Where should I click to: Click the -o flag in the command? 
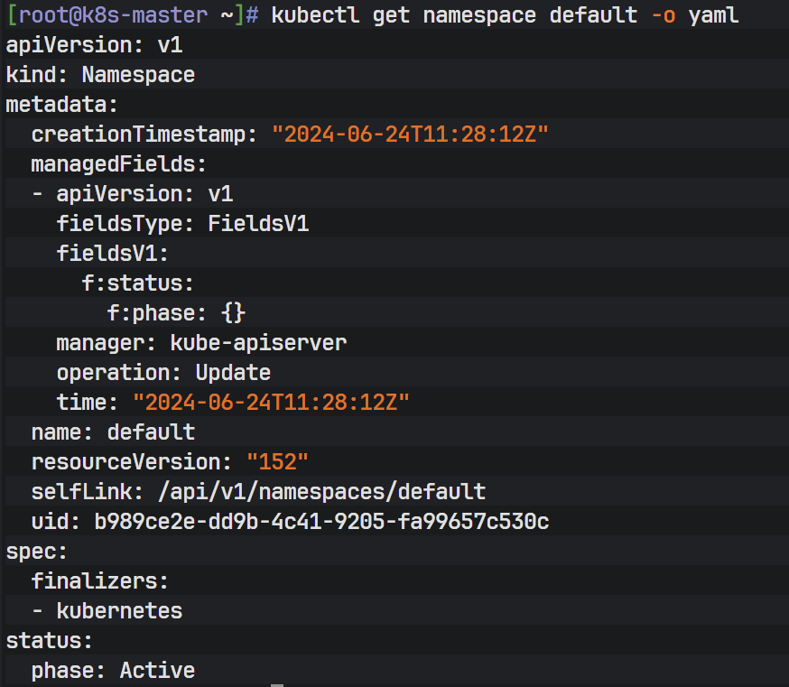[663, 15]
